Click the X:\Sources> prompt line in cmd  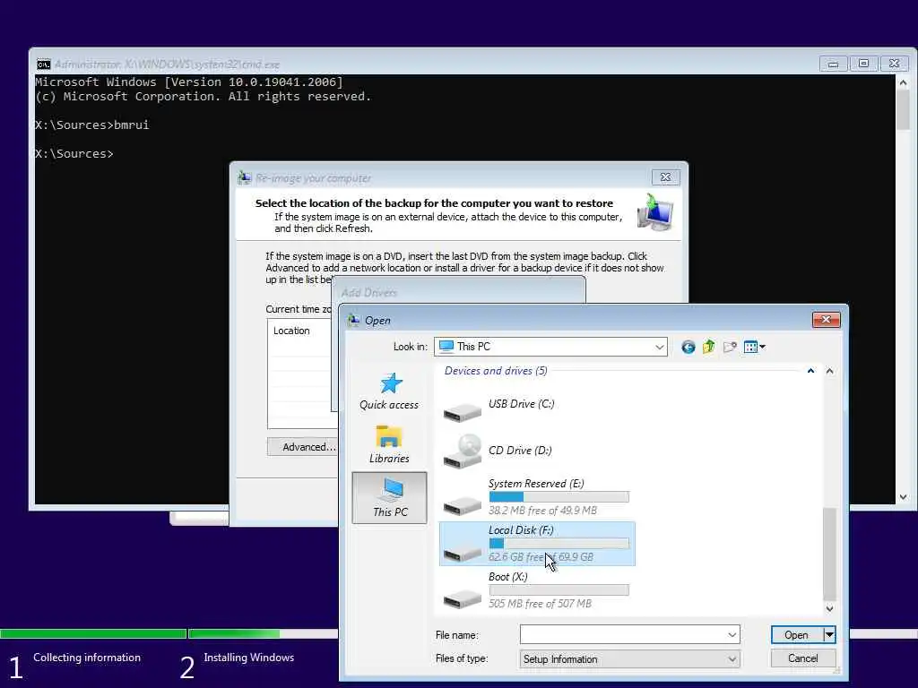(74, 154)
